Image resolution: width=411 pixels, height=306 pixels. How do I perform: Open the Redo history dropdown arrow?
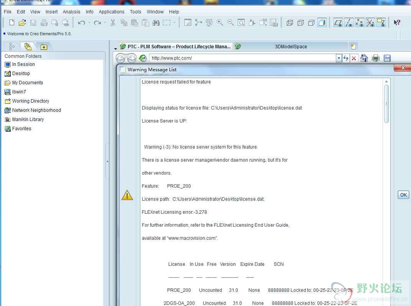pos(105,23)
